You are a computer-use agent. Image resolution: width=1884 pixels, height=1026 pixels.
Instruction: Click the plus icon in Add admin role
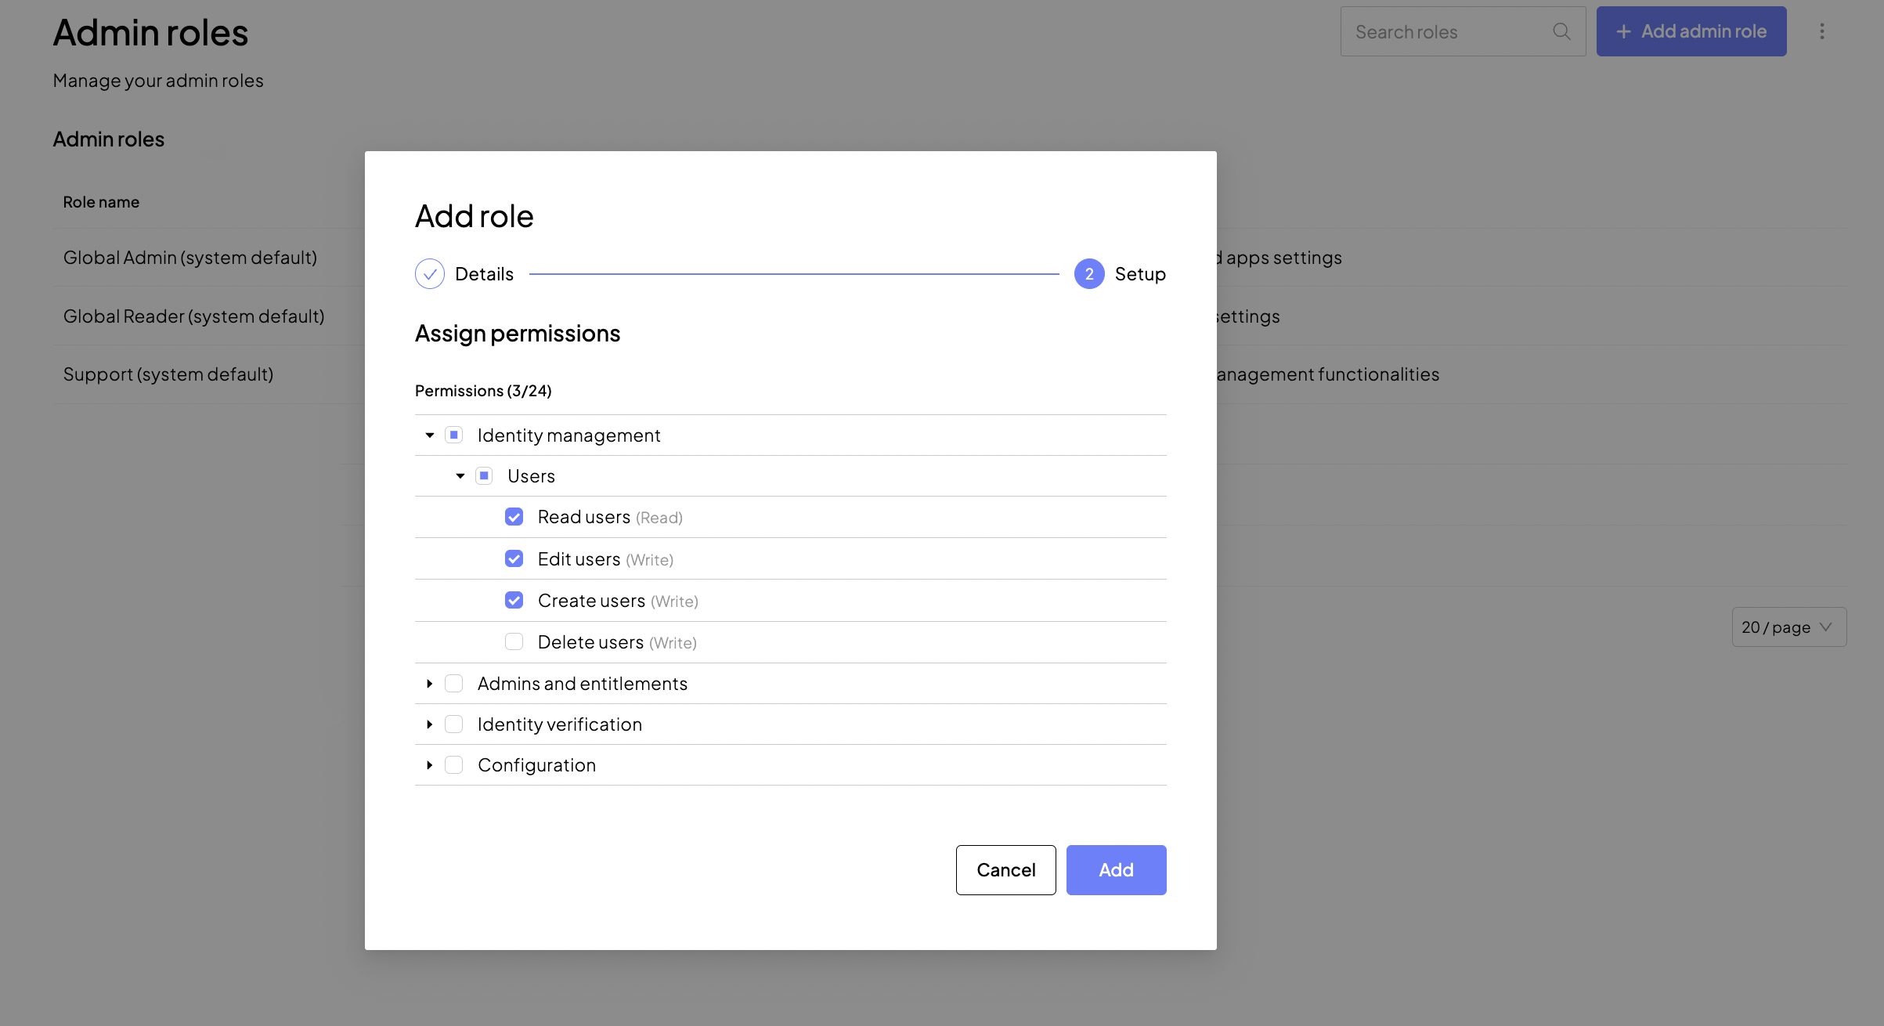(x=1623, y=31)
